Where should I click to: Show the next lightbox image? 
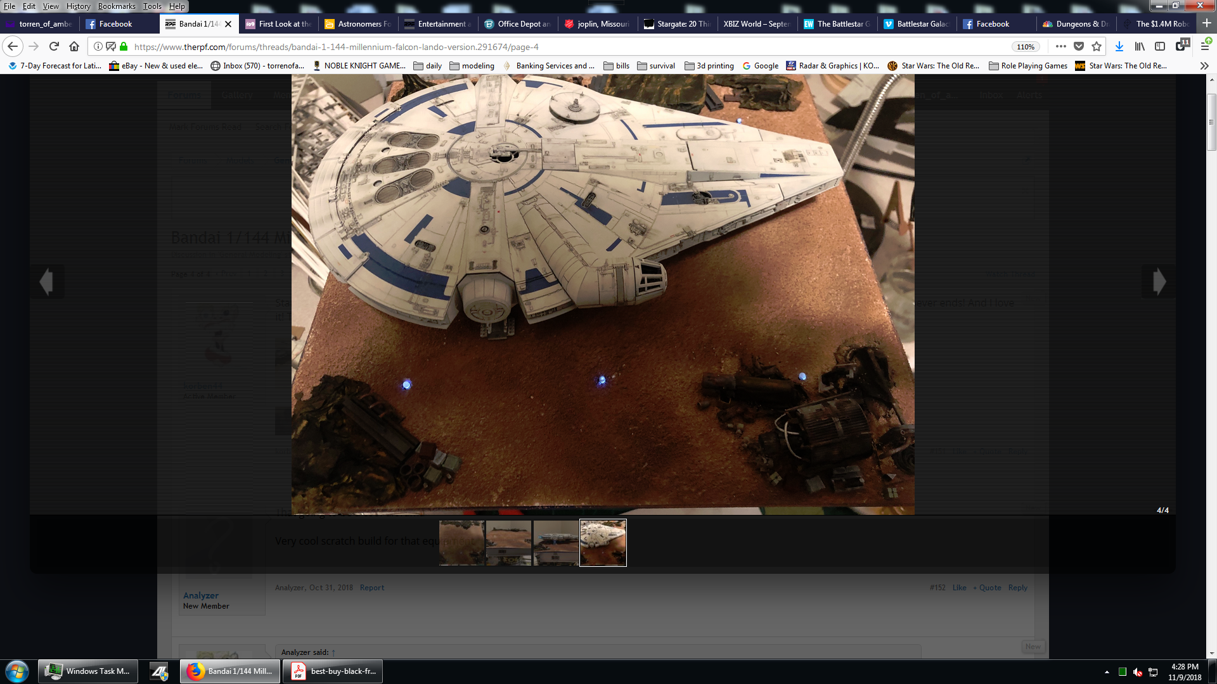click(1159, 281)
